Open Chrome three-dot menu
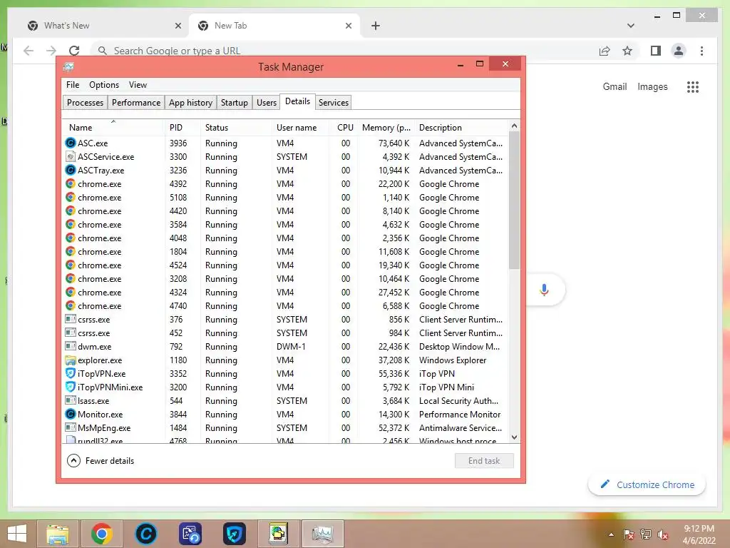Screen dimensions: 730x548 coord(701,51)
